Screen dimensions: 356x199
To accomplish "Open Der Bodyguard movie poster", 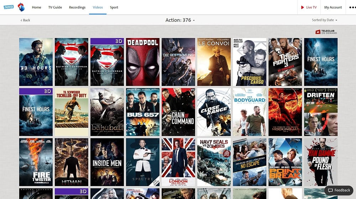I will click(250, 112).
